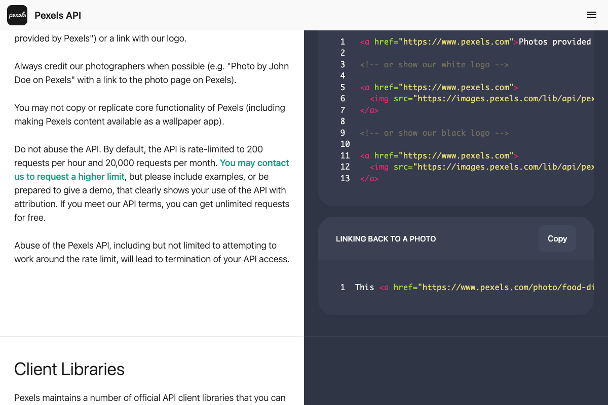Select the 'LINKING BACK TO A PHOTO' section header
608x405 pixels.
[386, 238]
